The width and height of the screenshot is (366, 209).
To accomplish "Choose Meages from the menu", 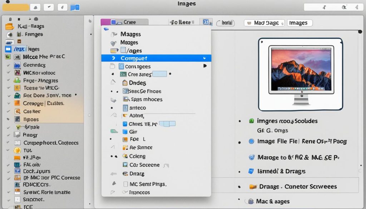I will click(x=129, y=43).
